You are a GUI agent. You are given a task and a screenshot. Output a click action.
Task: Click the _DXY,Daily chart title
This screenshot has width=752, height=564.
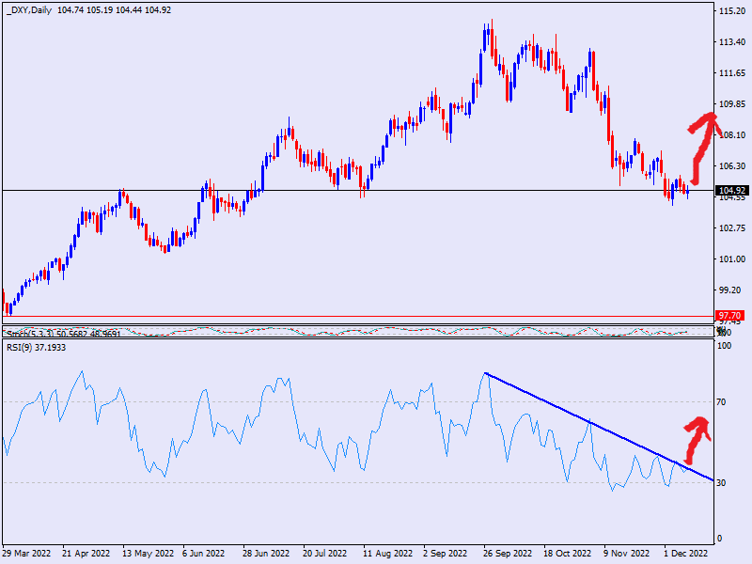[29, 10]
